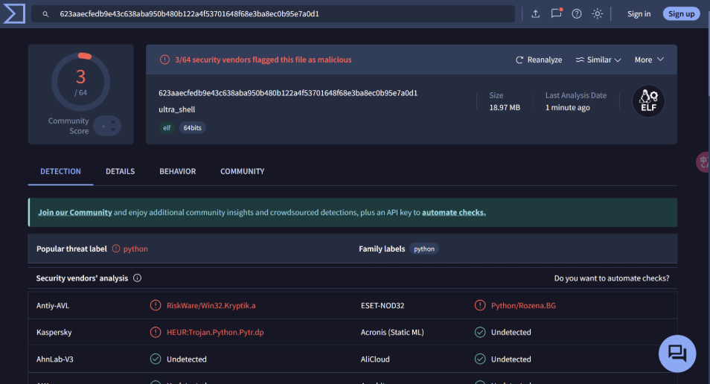The image size is (710, 384).
Task: Click the 3/64 detection score gauge
Action: (x=80, y=82)
